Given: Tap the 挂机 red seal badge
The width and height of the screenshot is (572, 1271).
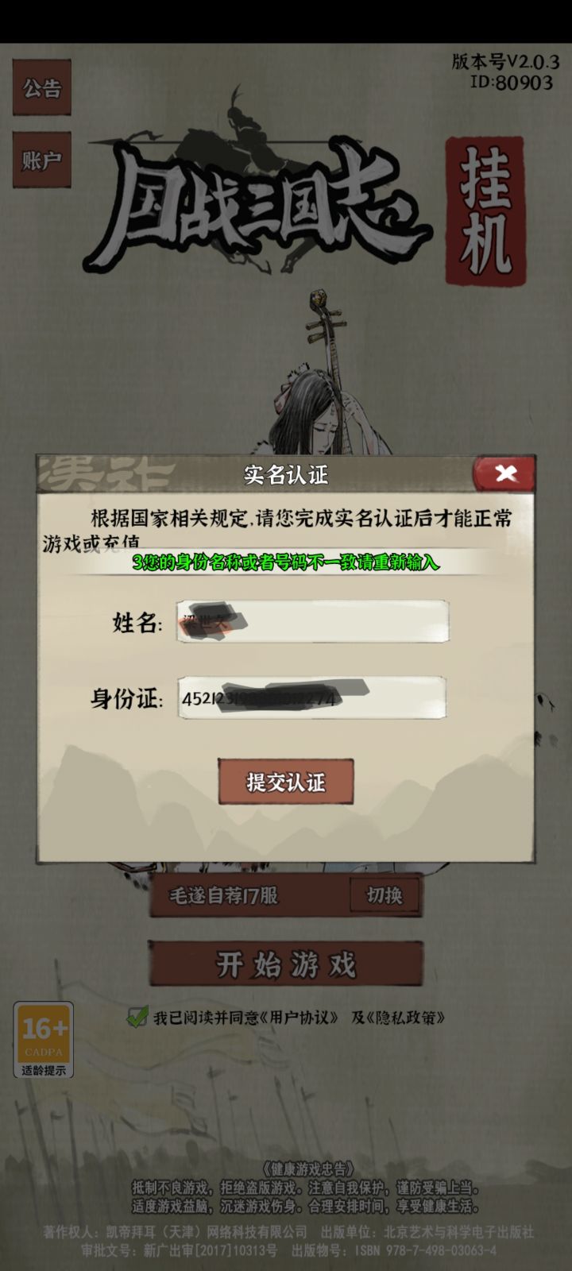Looking at the screenshot, I should click(x=485, y=211).
